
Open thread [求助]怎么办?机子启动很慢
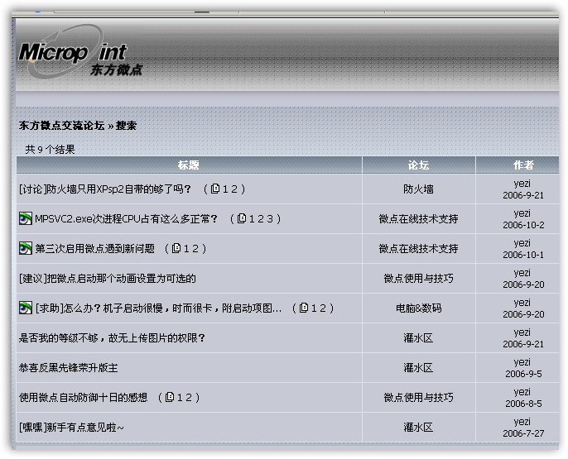(158, 308)
